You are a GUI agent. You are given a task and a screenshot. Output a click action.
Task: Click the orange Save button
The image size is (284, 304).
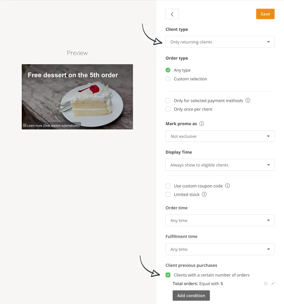(265, 14)
